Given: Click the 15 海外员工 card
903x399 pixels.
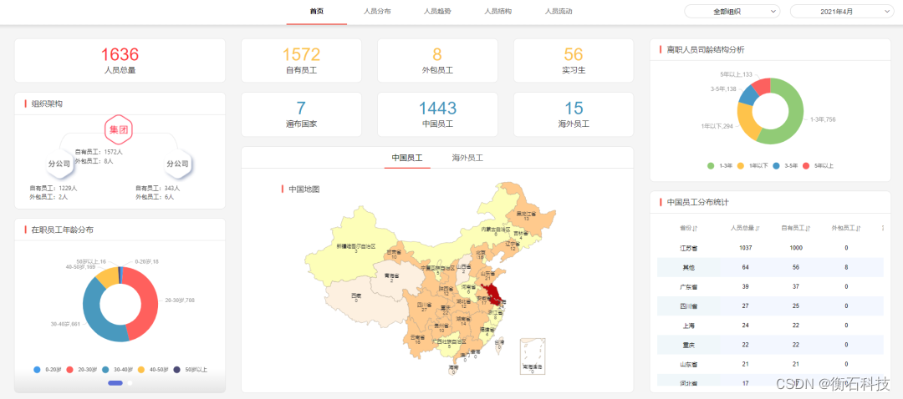Looking at the screenshot, I should point(573,114).
